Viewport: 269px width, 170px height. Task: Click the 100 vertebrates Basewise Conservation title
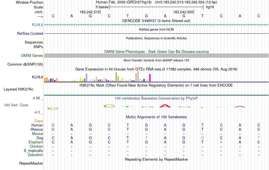click(x=156, y=98)
